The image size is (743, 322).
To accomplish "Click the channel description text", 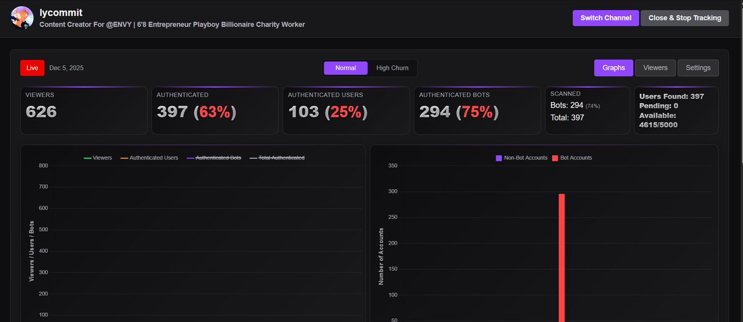I will 172,24.
